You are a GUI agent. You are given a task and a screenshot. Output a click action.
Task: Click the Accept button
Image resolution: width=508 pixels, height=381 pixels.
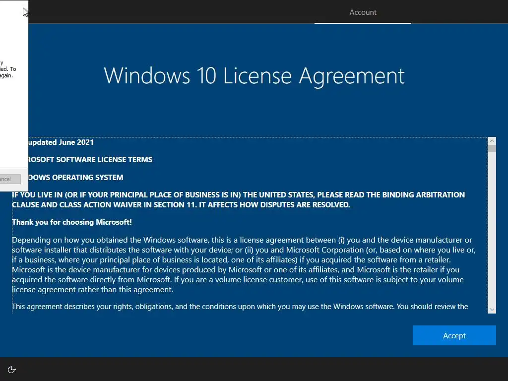tap(454, 335)
